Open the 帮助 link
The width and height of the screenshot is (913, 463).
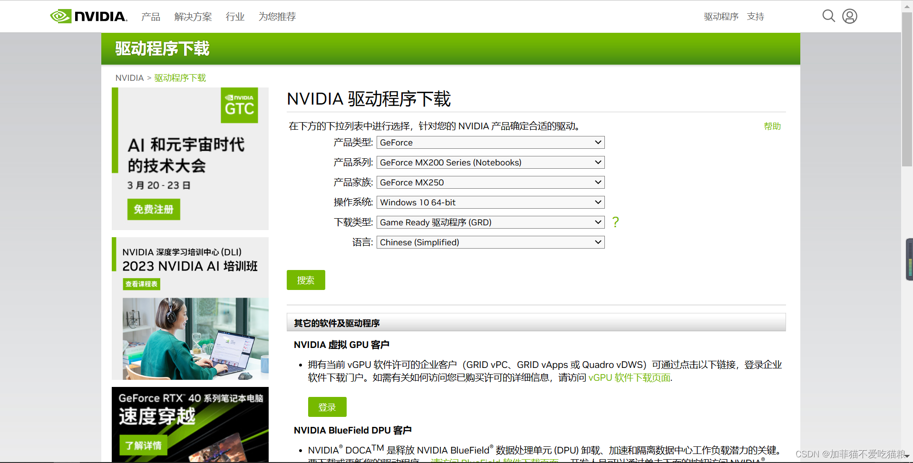click(772, 126)
